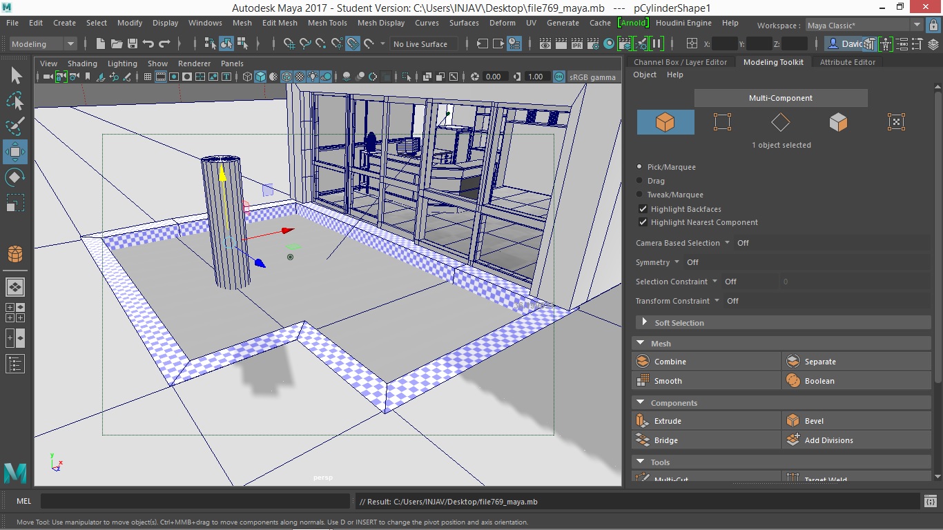The height and width of the screenshot is (530, 943).
Task: Click the last-used cylinder tool icon
Action: click(x=15, y=254)
